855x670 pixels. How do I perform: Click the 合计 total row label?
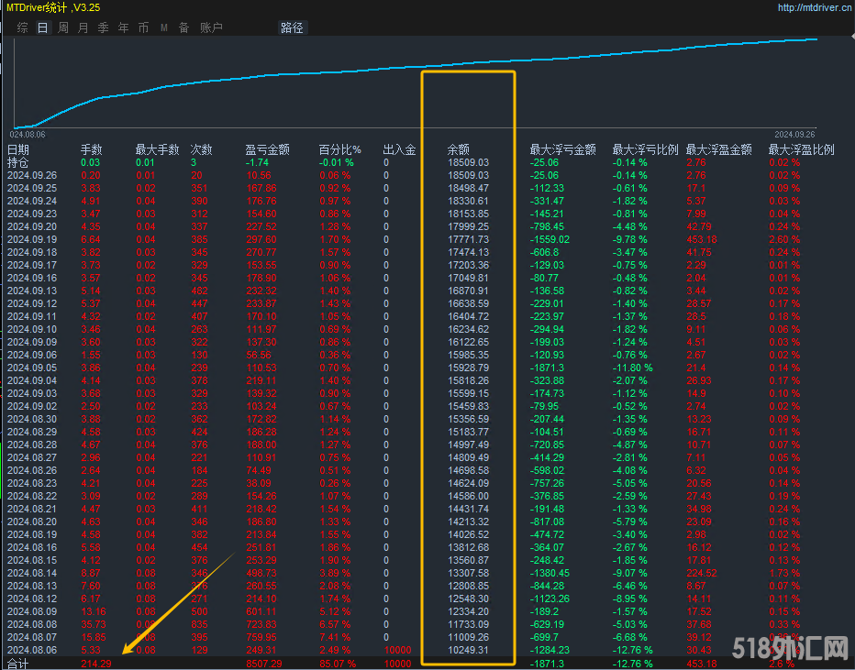coord(18,663)
